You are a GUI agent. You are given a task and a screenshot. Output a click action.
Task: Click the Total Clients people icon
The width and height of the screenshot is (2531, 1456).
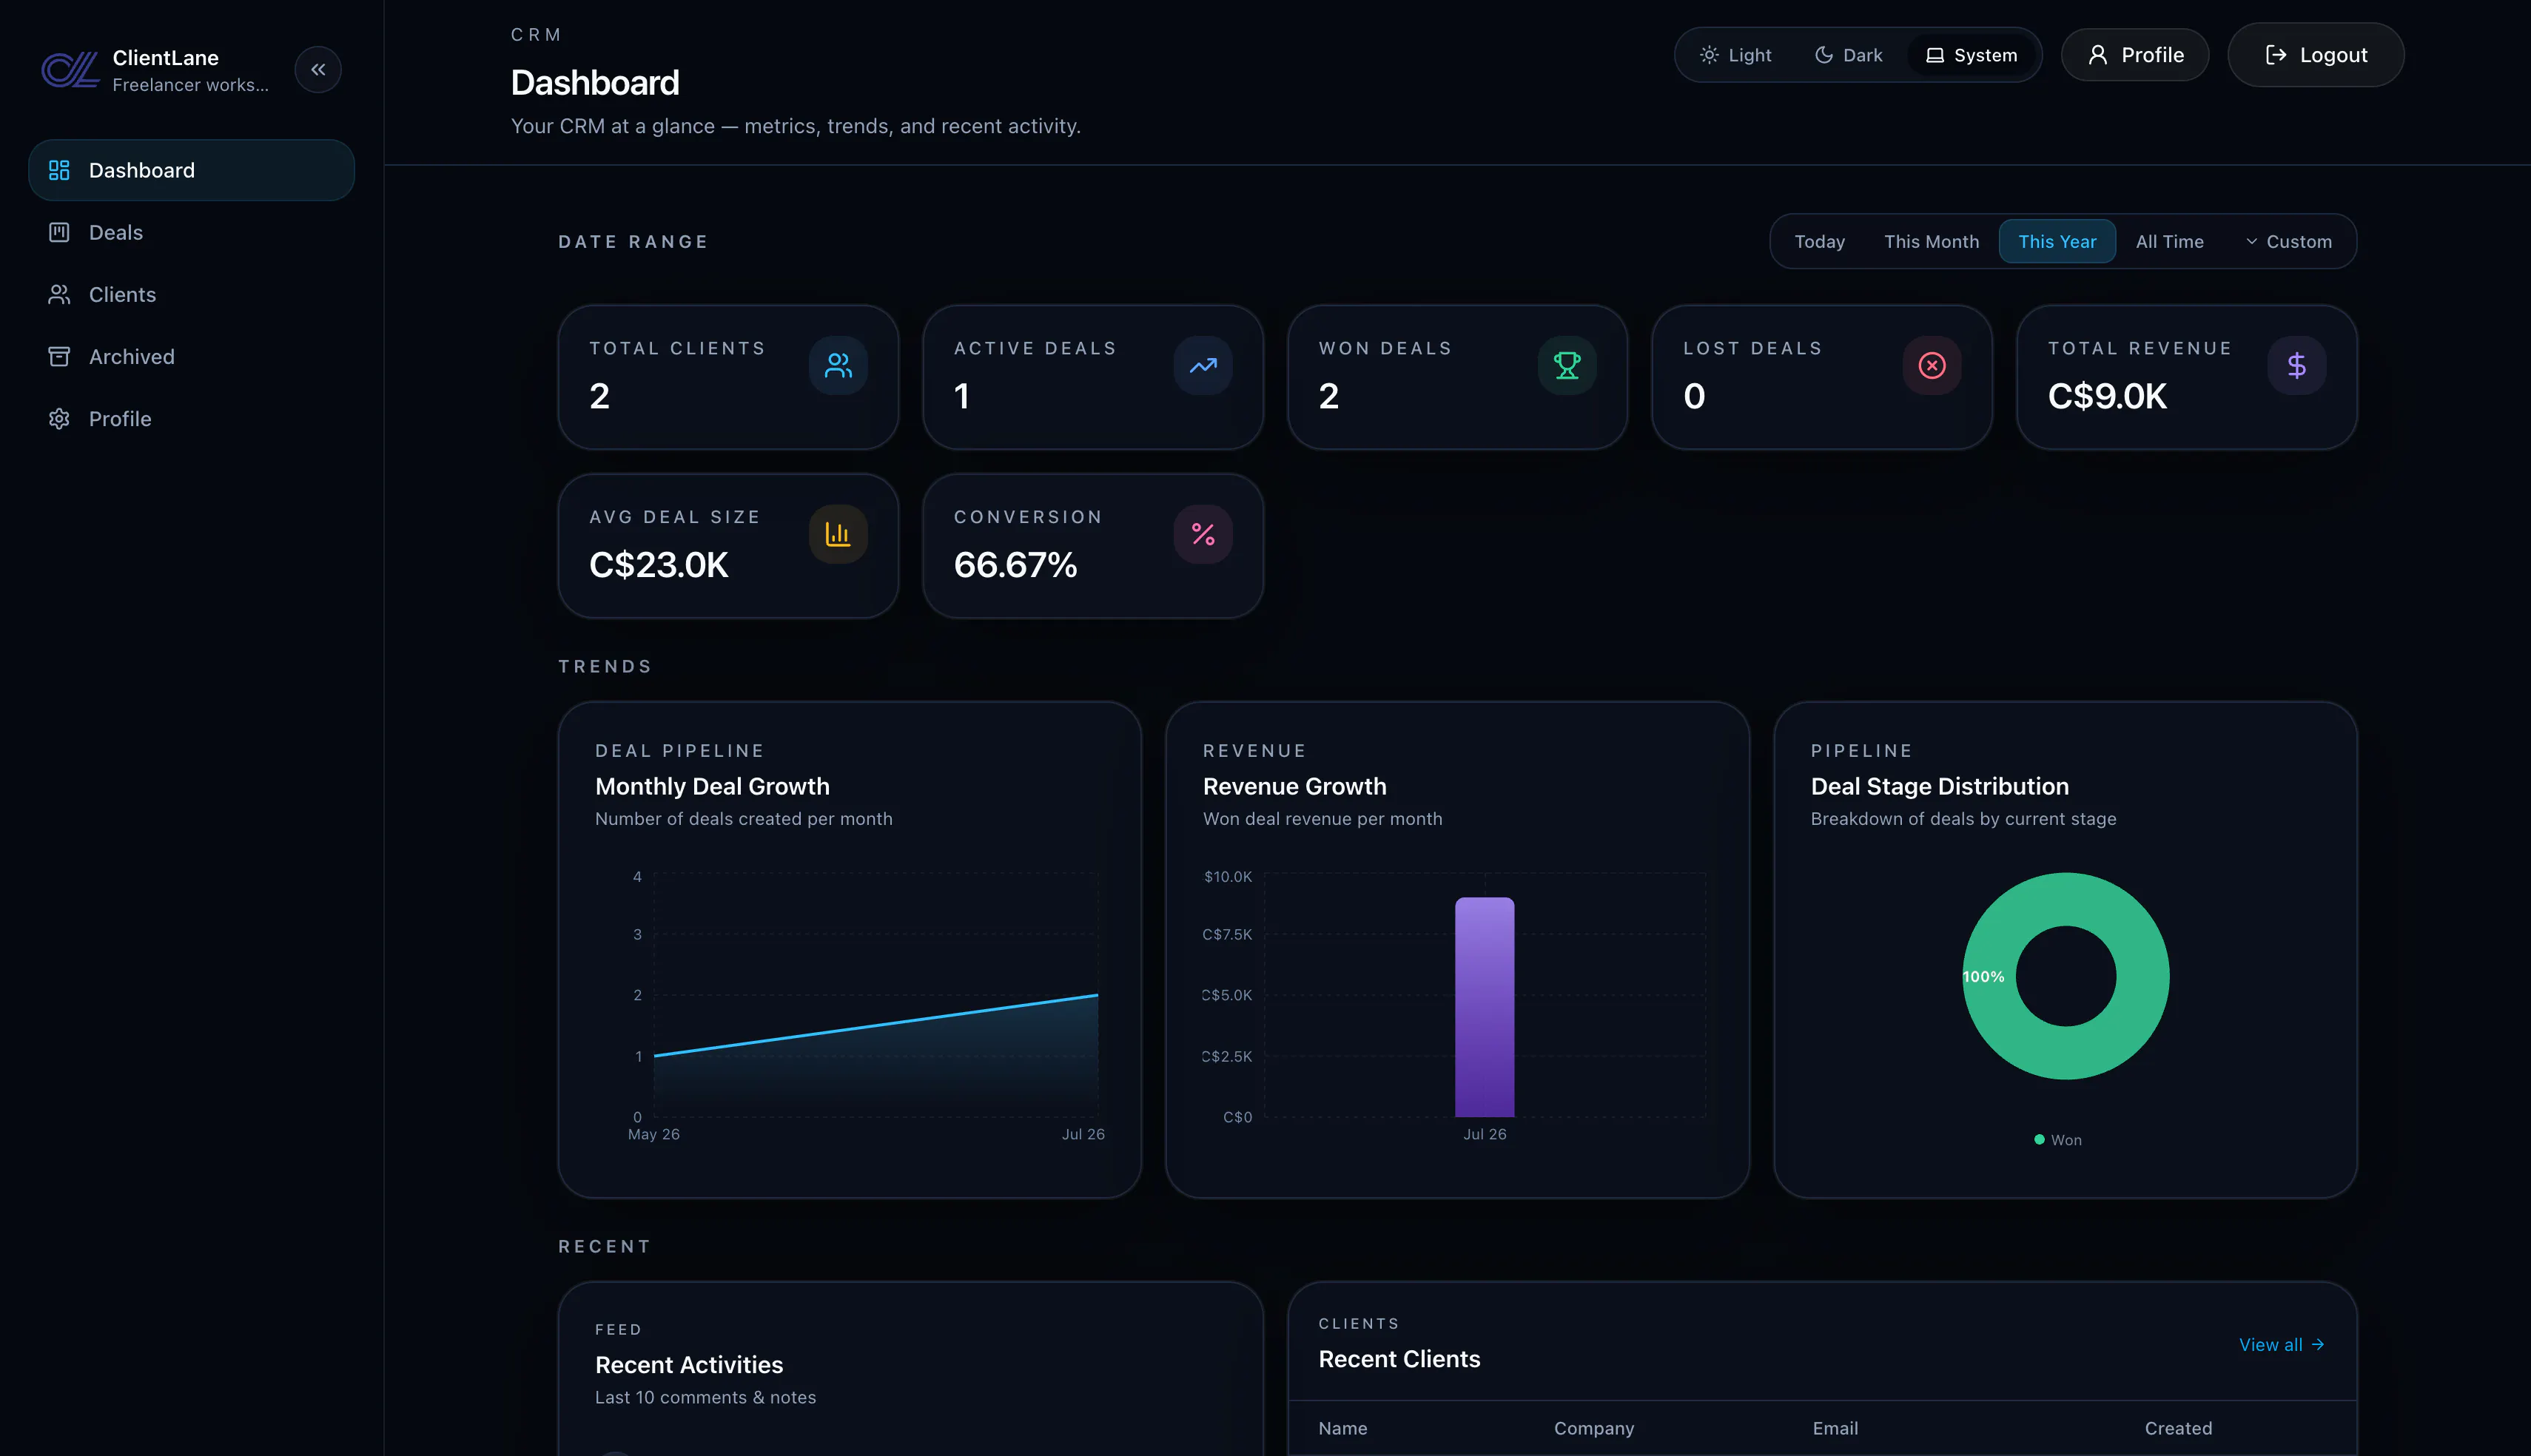838,366
